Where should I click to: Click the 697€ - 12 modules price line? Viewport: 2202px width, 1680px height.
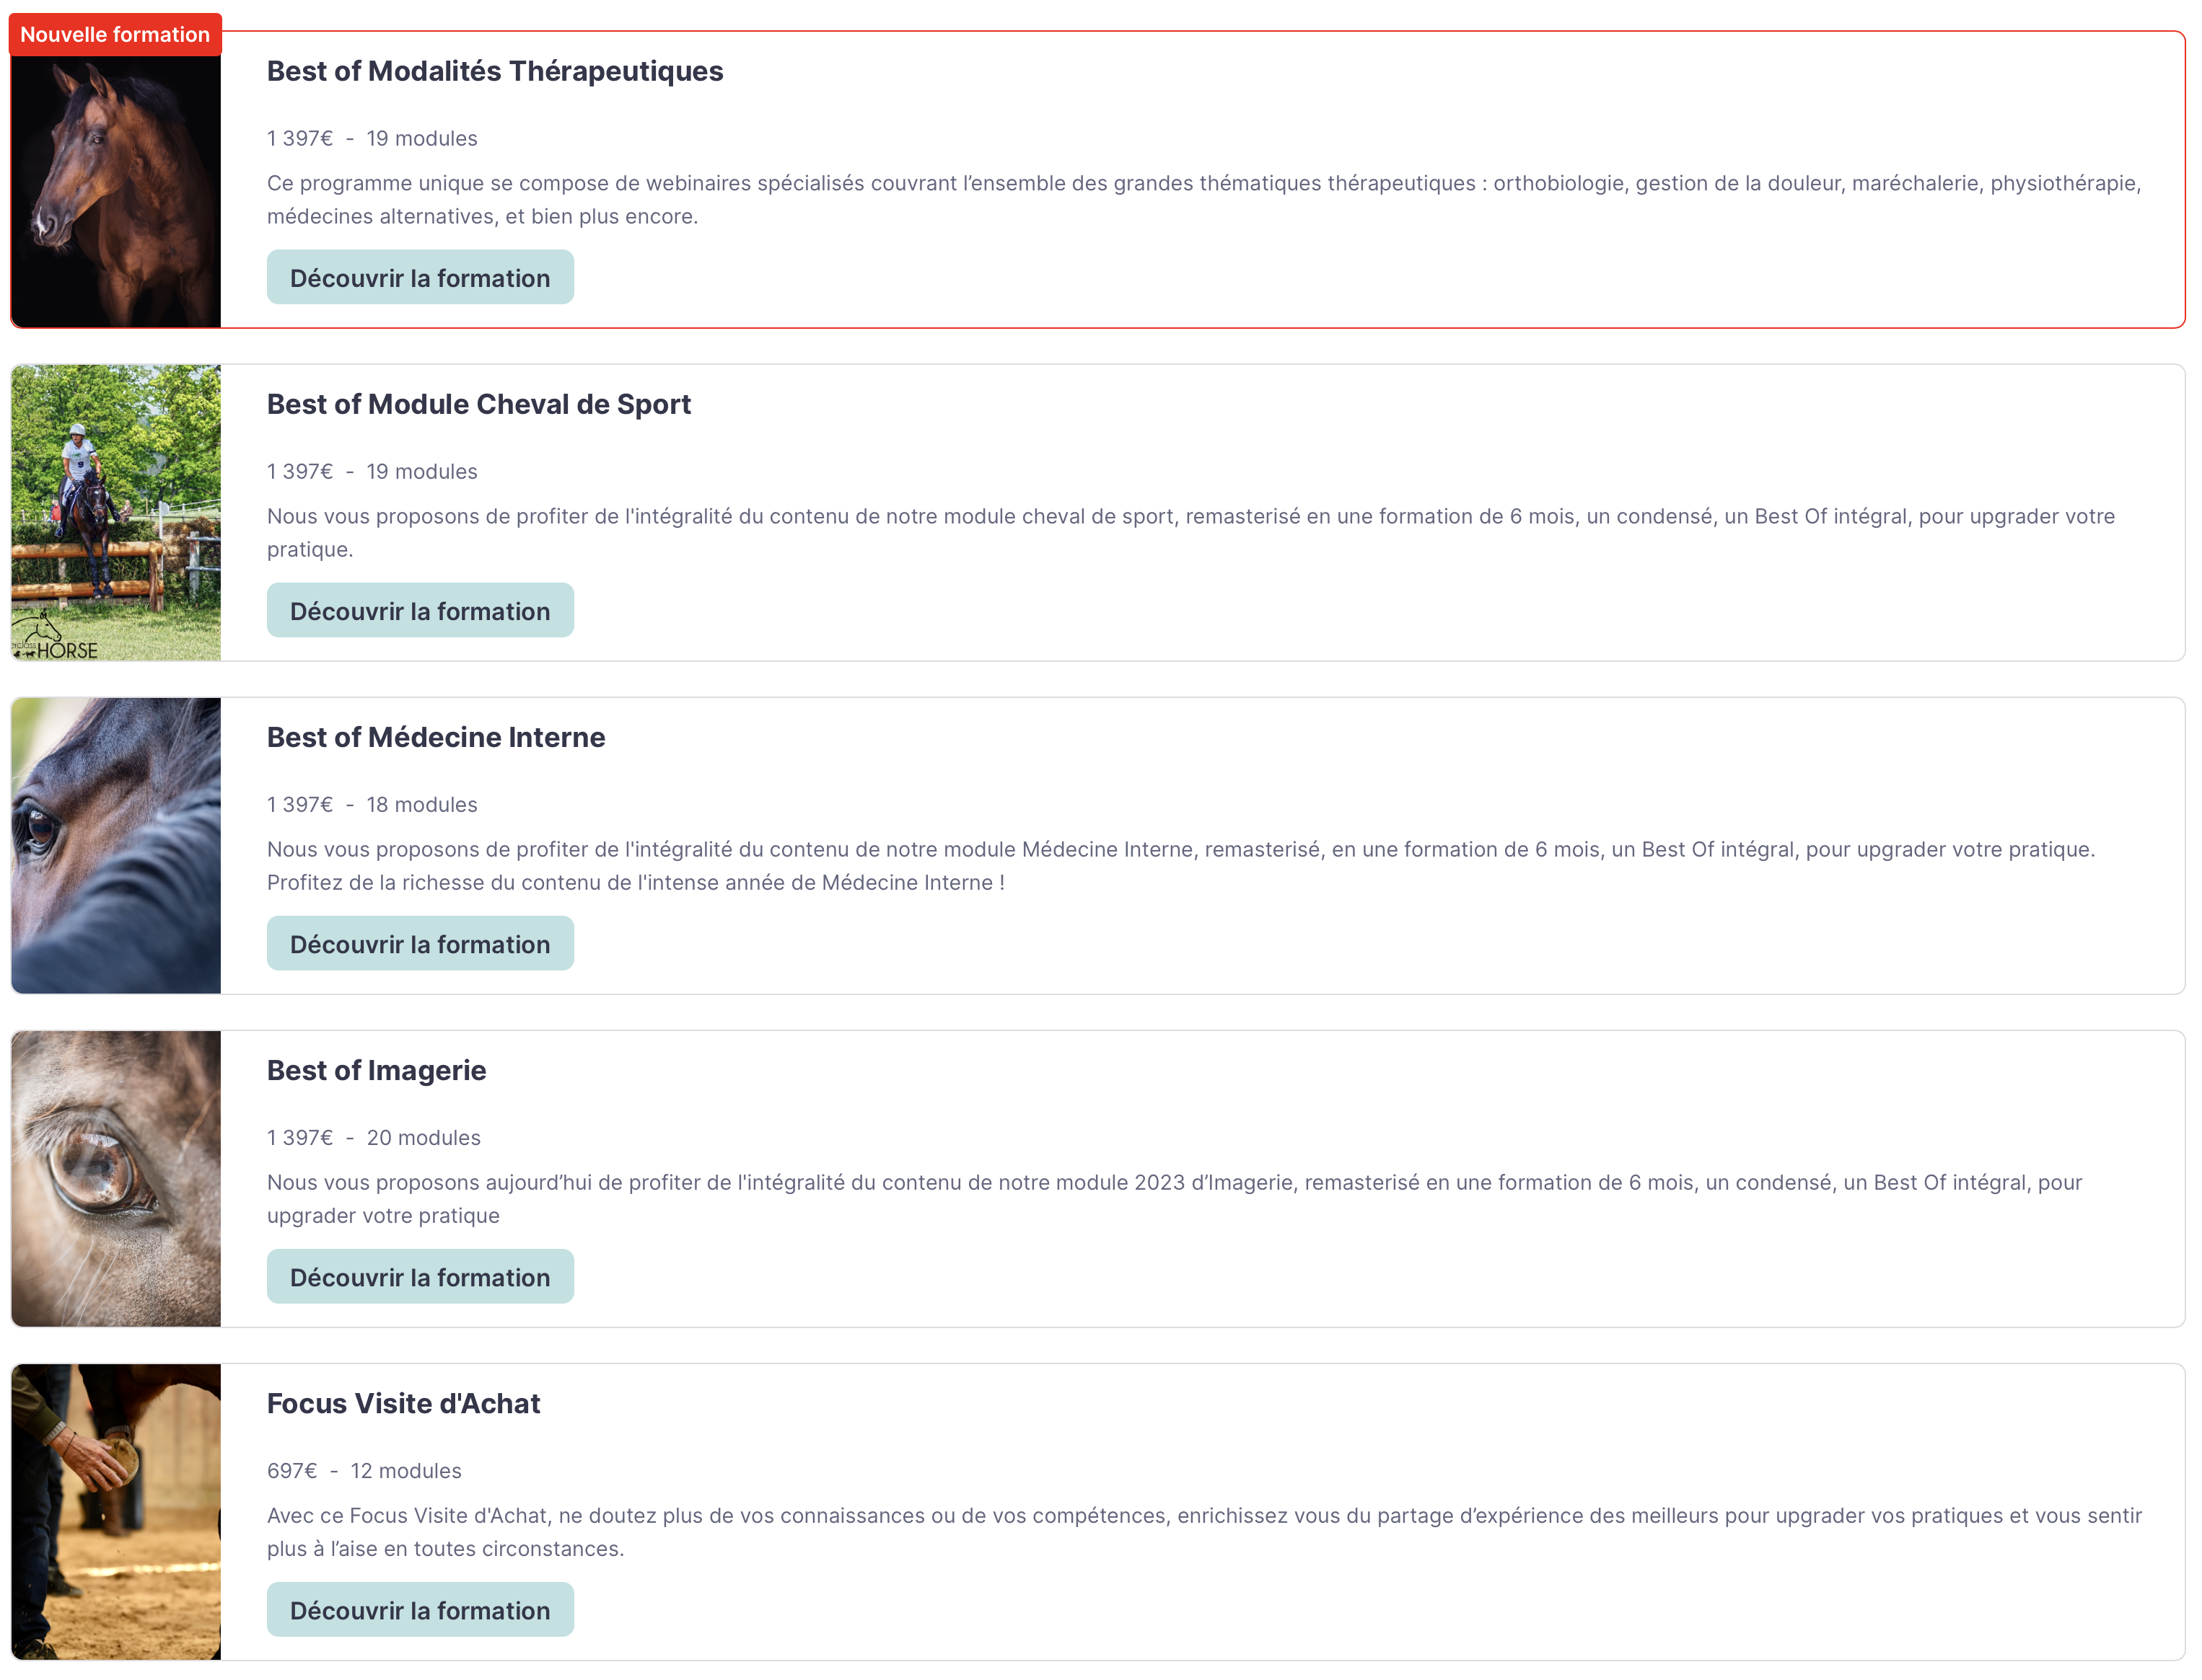364,1470
